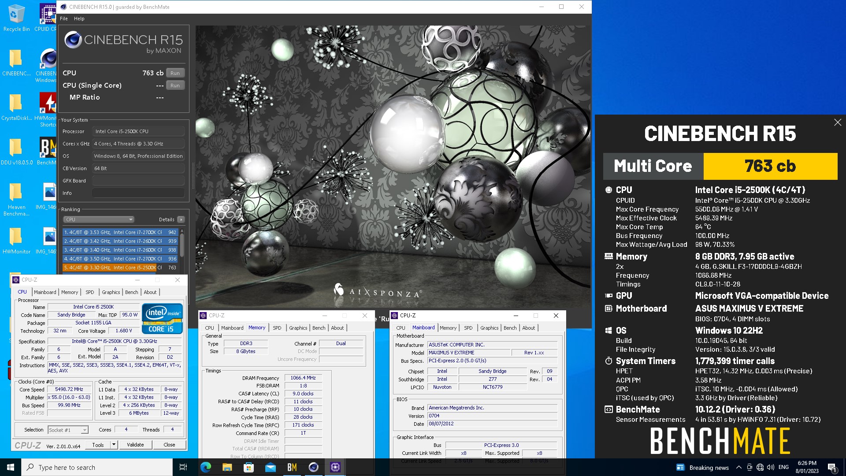
Task: Open Mainboard tab in left CPU-Z window
Action: [x=45, y=292]
